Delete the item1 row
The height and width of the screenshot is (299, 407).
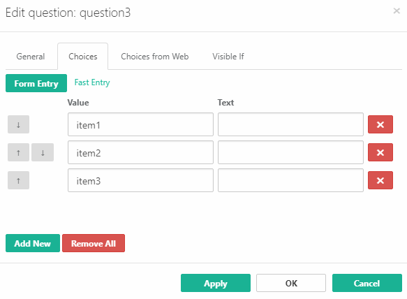(380, 124)
